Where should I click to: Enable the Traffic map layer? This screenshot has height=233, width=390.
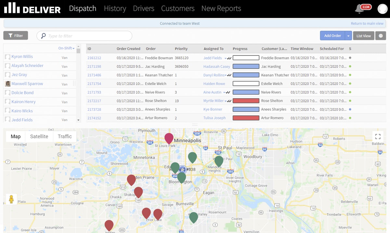tap(65, 136)
